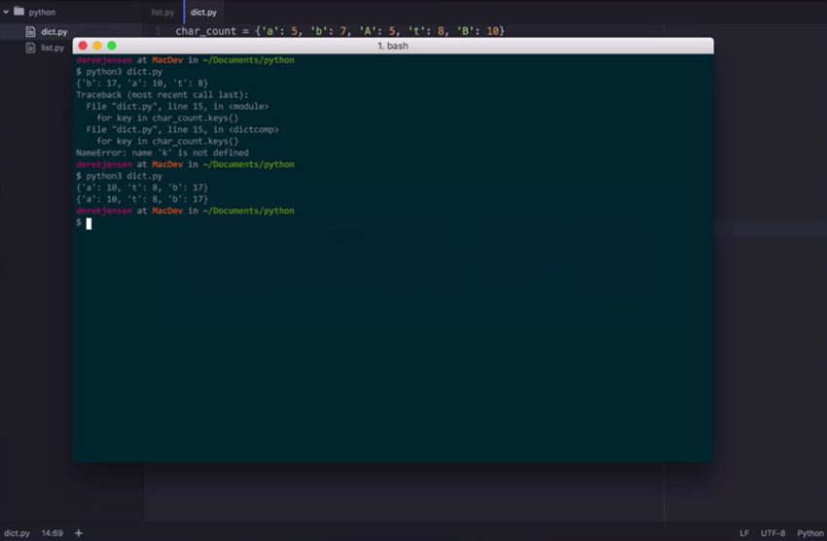Click the NameError message line in terminal

click(x=162, y=152)
